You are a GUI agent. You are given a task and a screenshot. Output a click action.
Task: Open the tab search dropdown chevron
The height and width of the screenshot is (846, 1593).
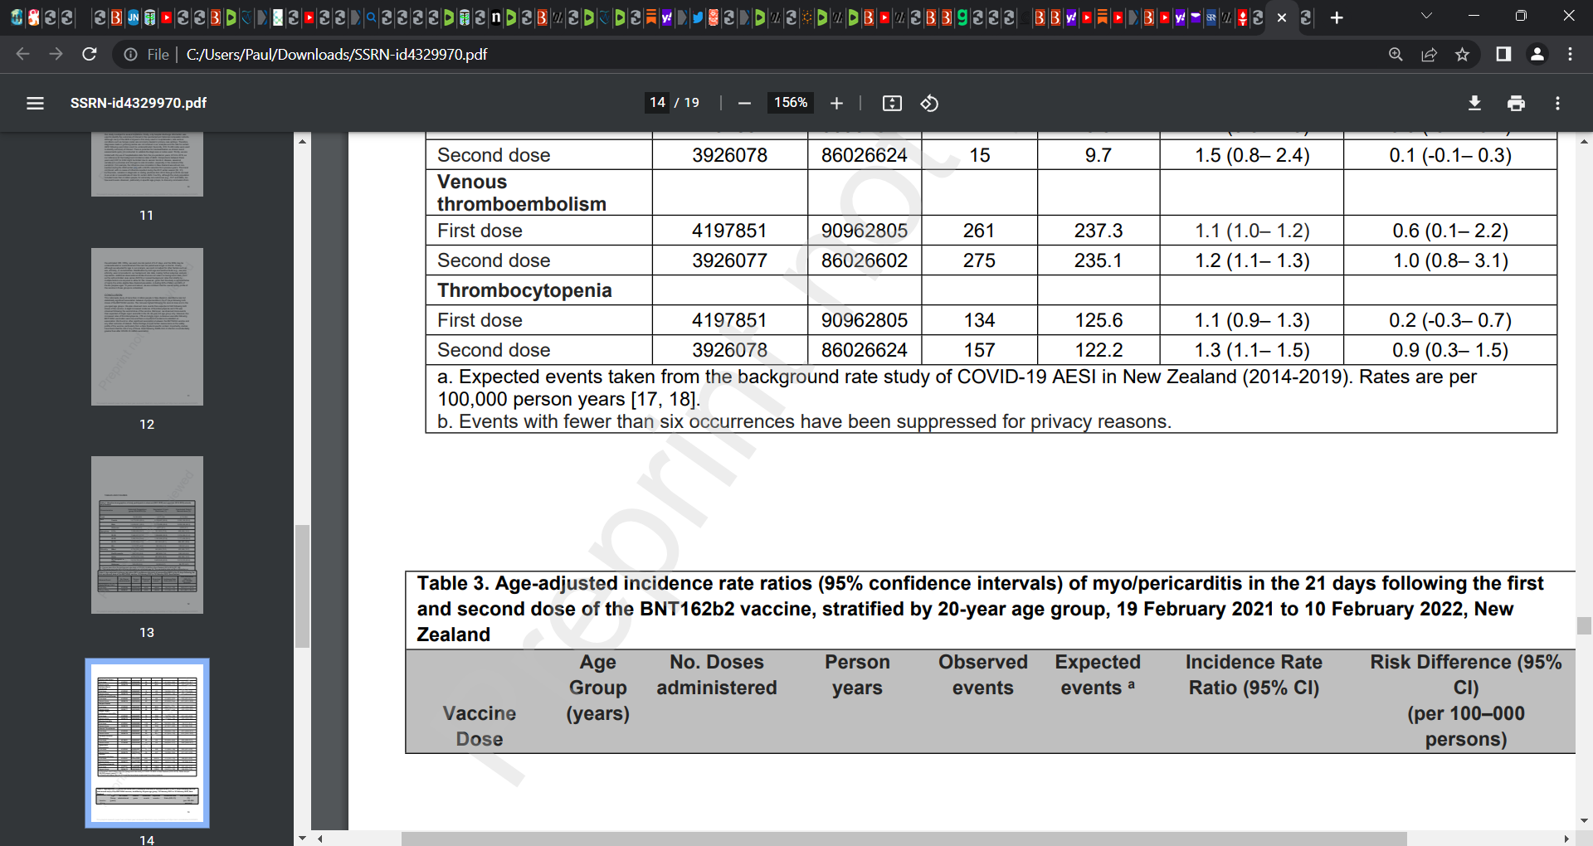(1426, 16)
